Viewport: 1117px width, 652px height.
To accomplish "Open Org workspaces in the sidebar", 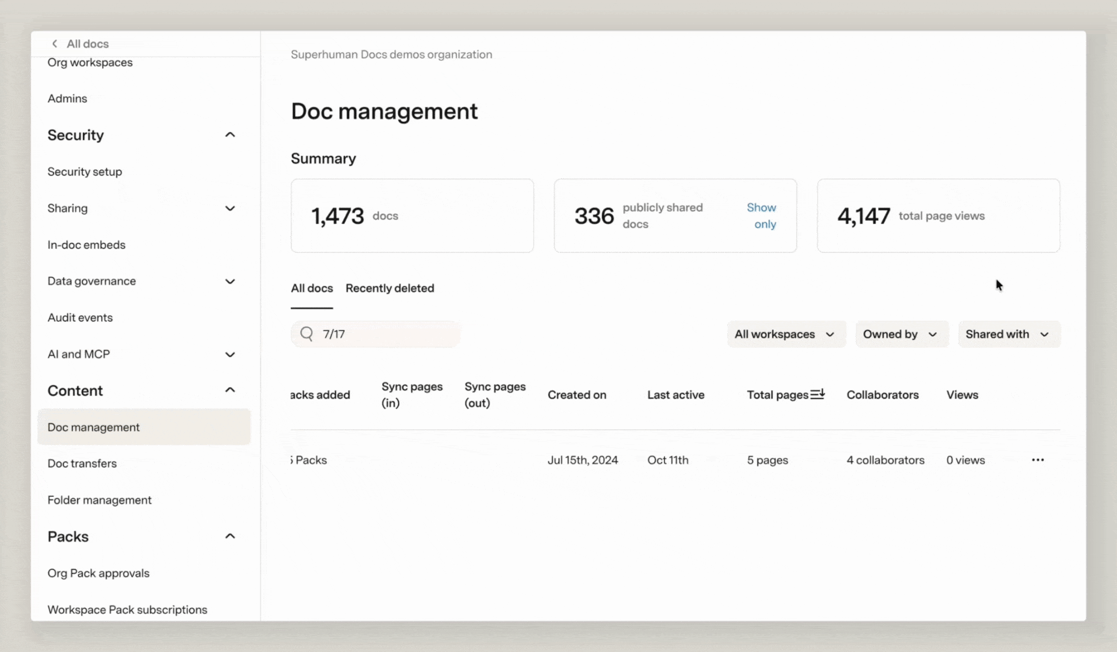I will (x=90, y=62).
